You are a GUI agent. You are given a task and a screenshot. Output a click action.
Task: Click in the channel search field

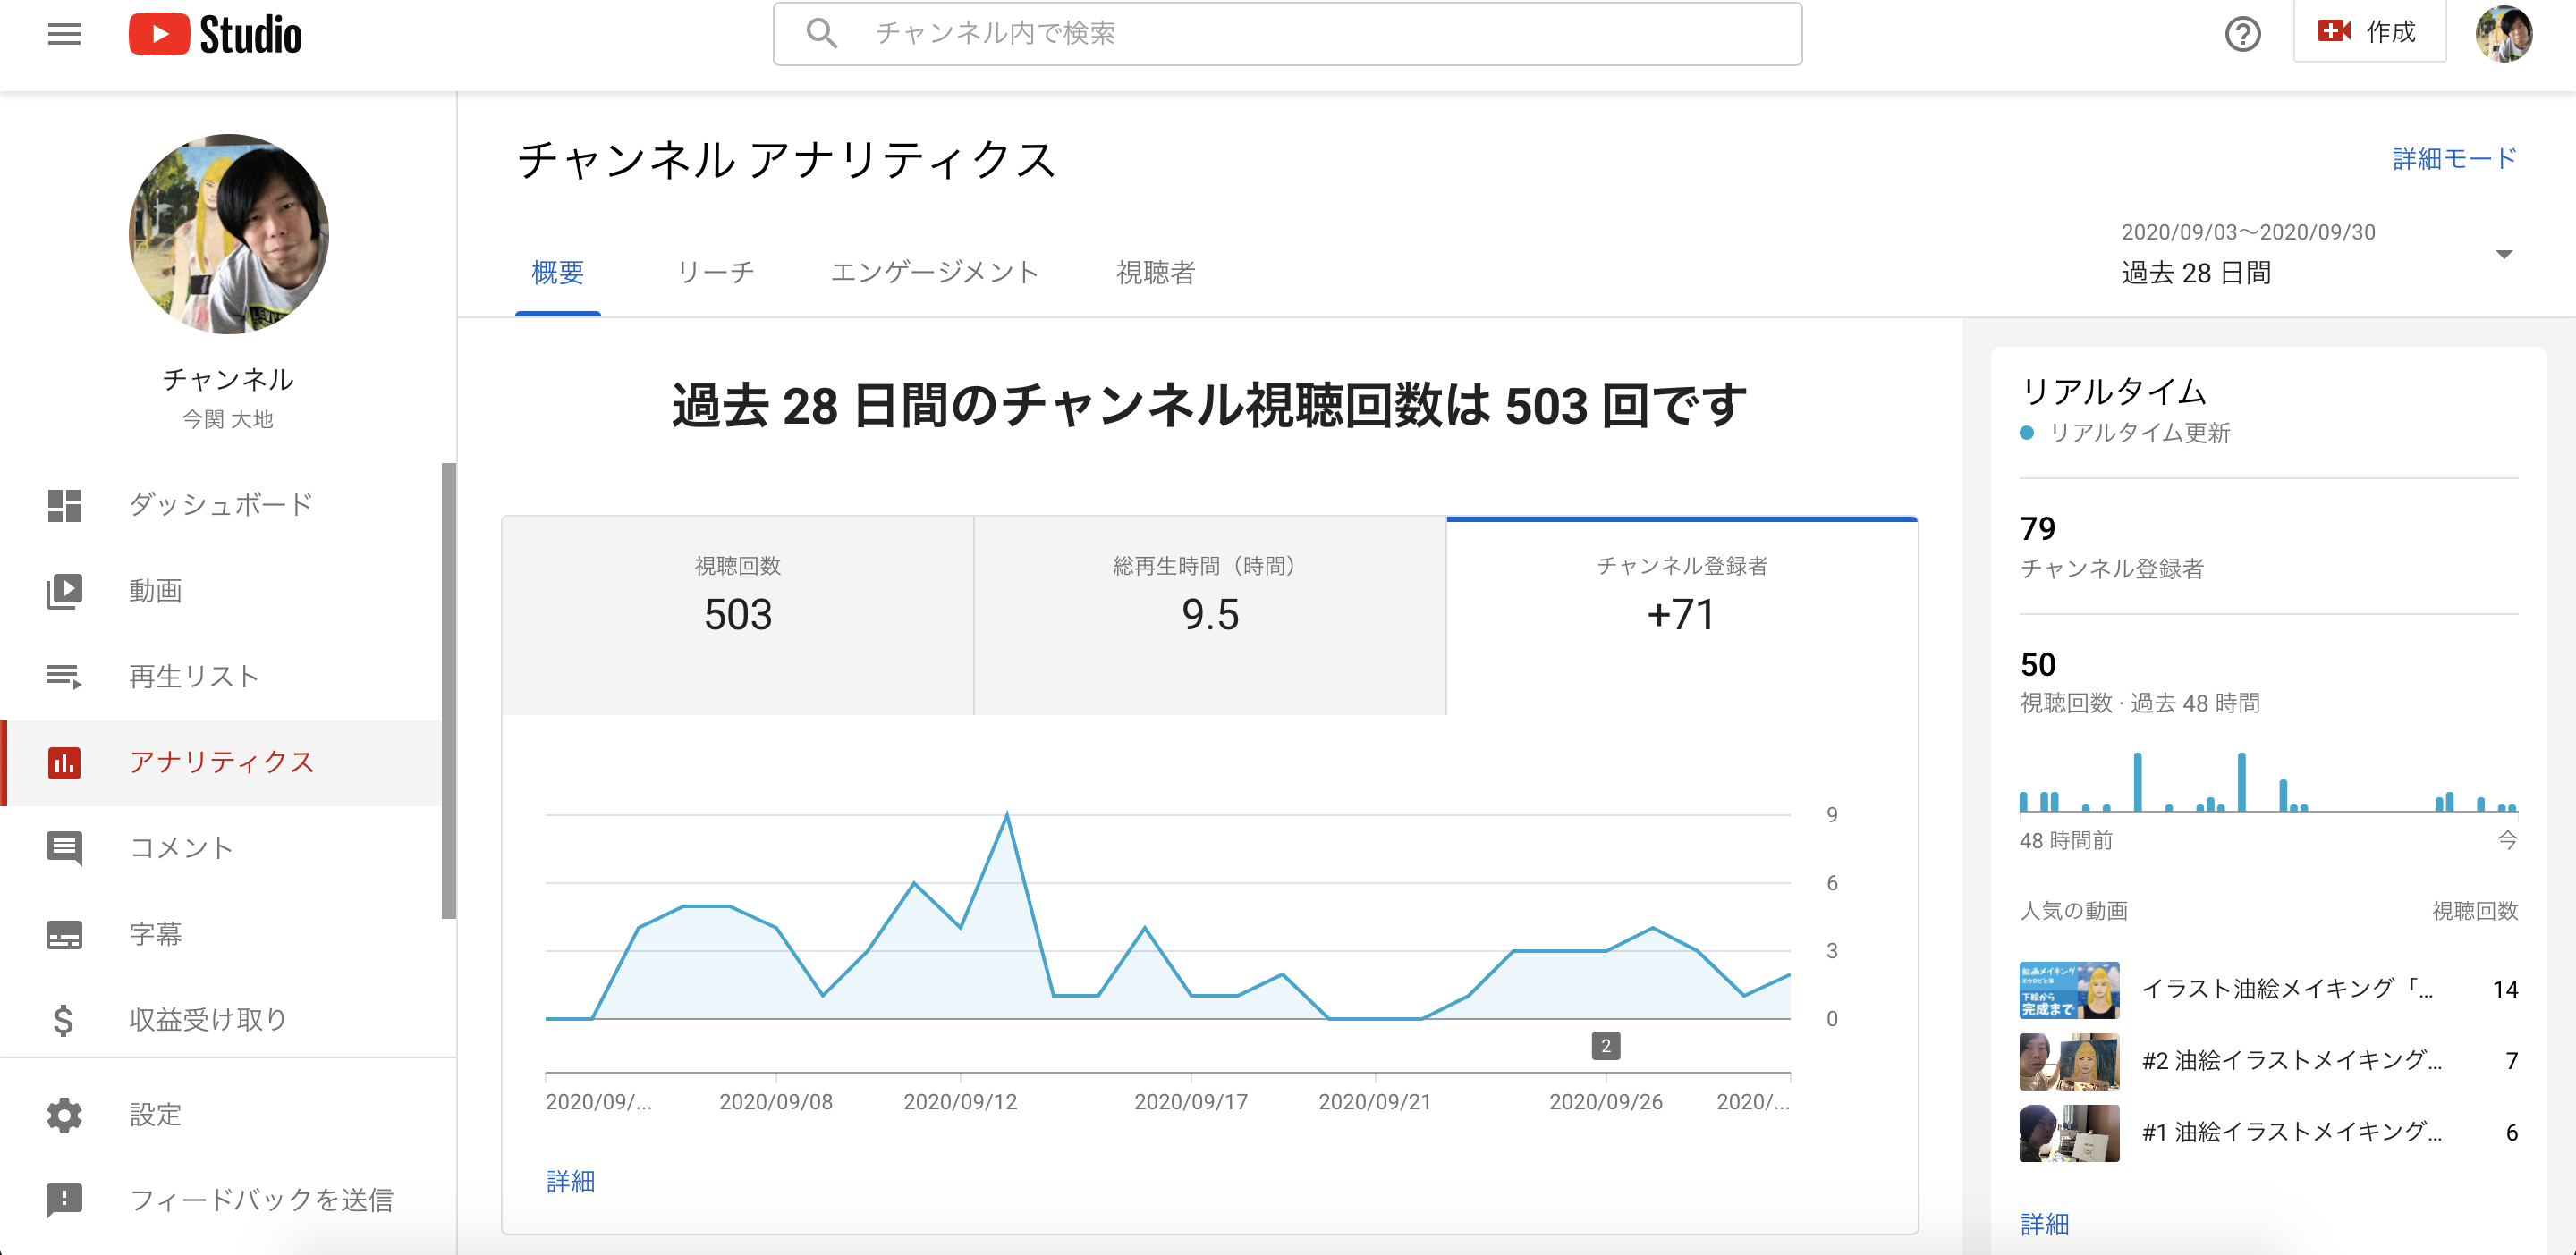click(x=1288, y=33)
